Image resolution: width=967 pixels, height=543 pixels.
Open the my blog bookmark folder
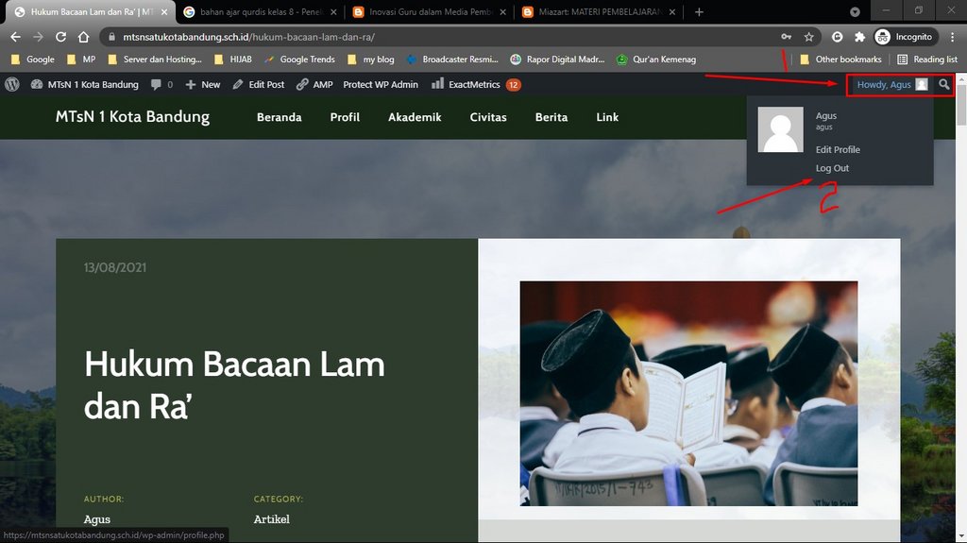(370, 59)
